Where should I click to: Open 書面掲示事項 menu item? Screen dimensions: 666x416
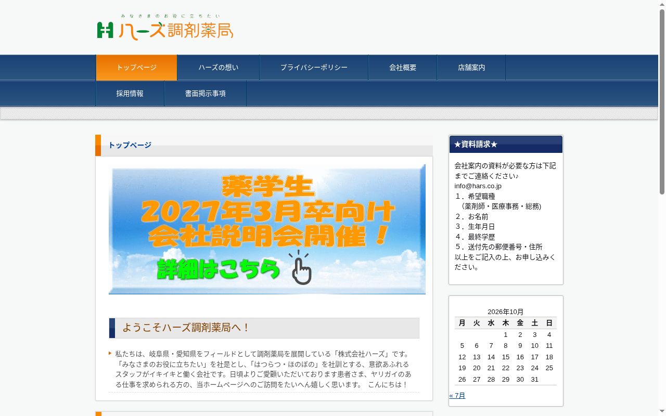(206, 94)
